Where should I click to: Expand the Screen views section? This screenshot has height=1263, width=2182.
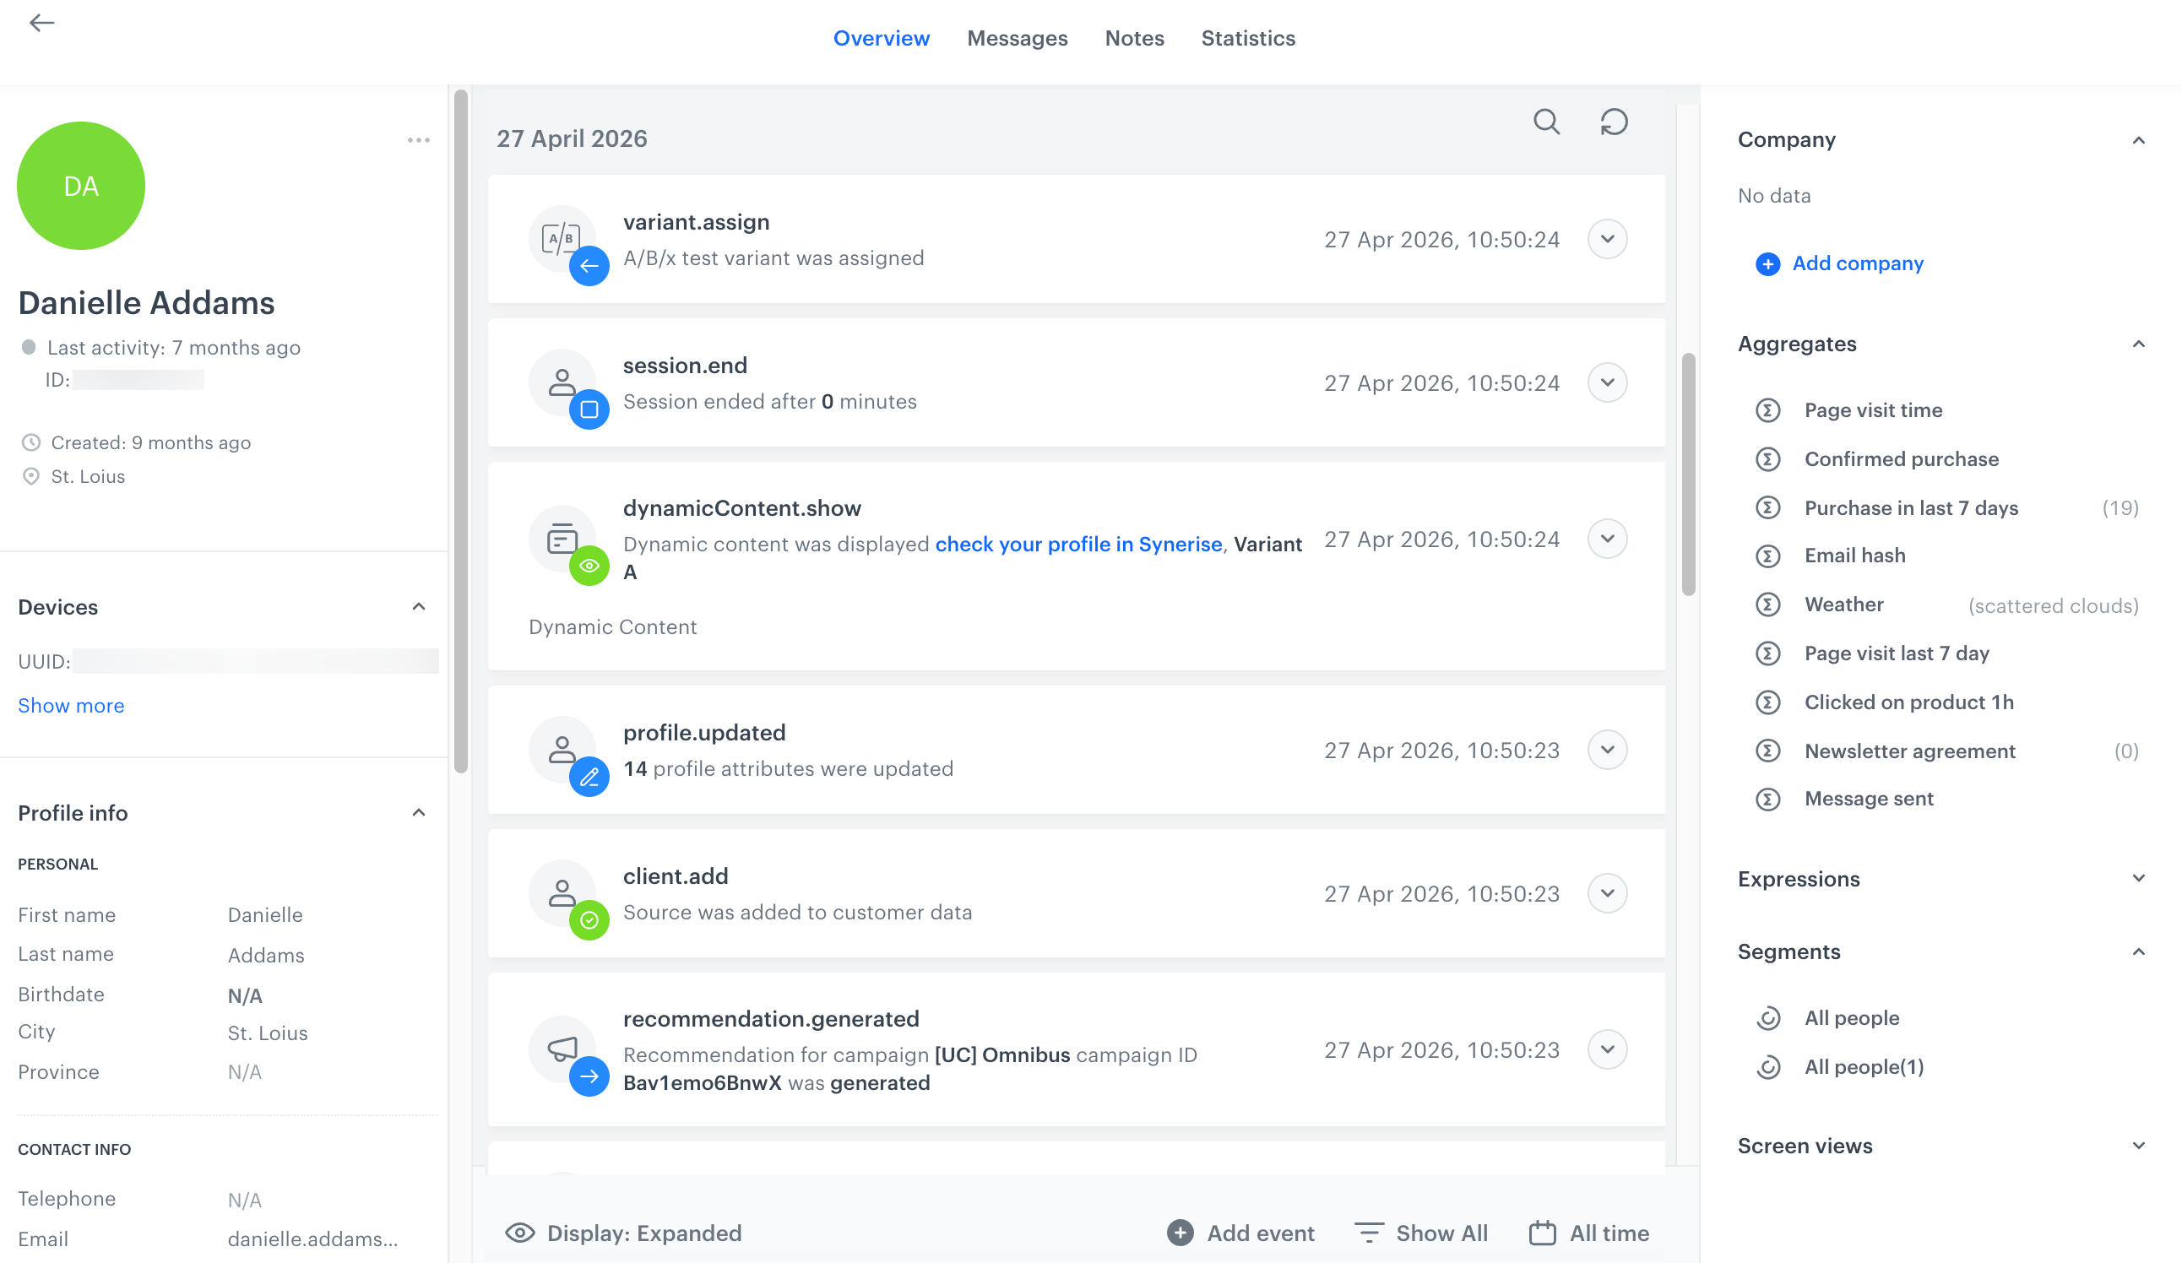tap(2138, 1146)
